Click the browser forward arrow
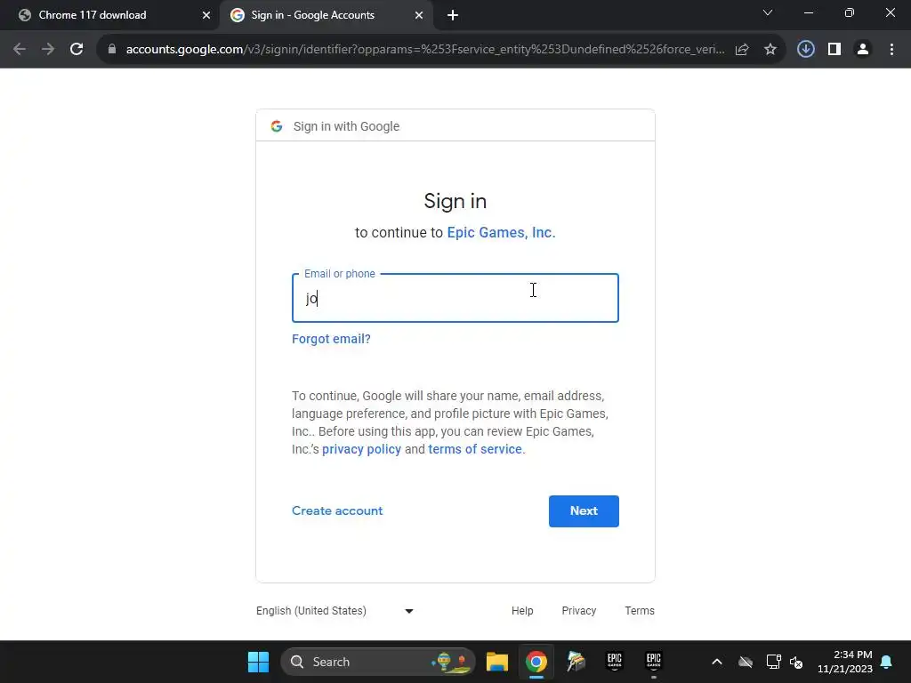The height and width of the screenshot is (683, 911). coord(48,50)
